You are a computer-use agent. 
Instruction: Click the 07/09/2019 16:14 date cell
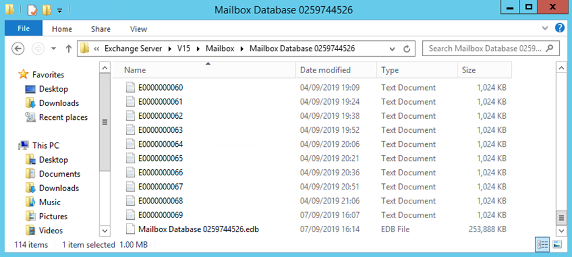(330, 230)
